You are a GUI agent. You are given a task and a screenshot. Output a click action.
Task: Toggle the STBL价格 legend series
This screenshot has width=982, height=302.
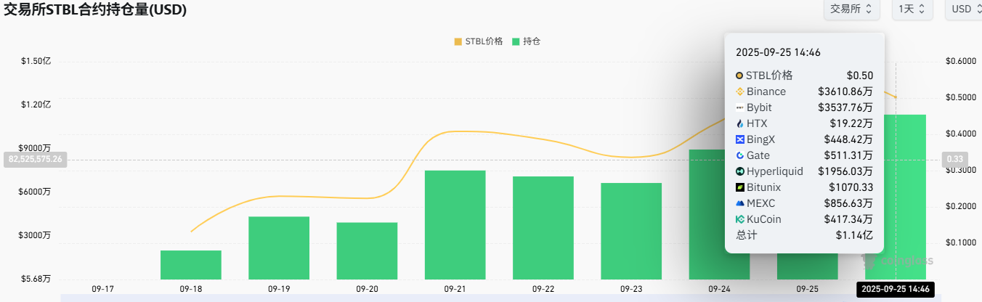(478, 41)
